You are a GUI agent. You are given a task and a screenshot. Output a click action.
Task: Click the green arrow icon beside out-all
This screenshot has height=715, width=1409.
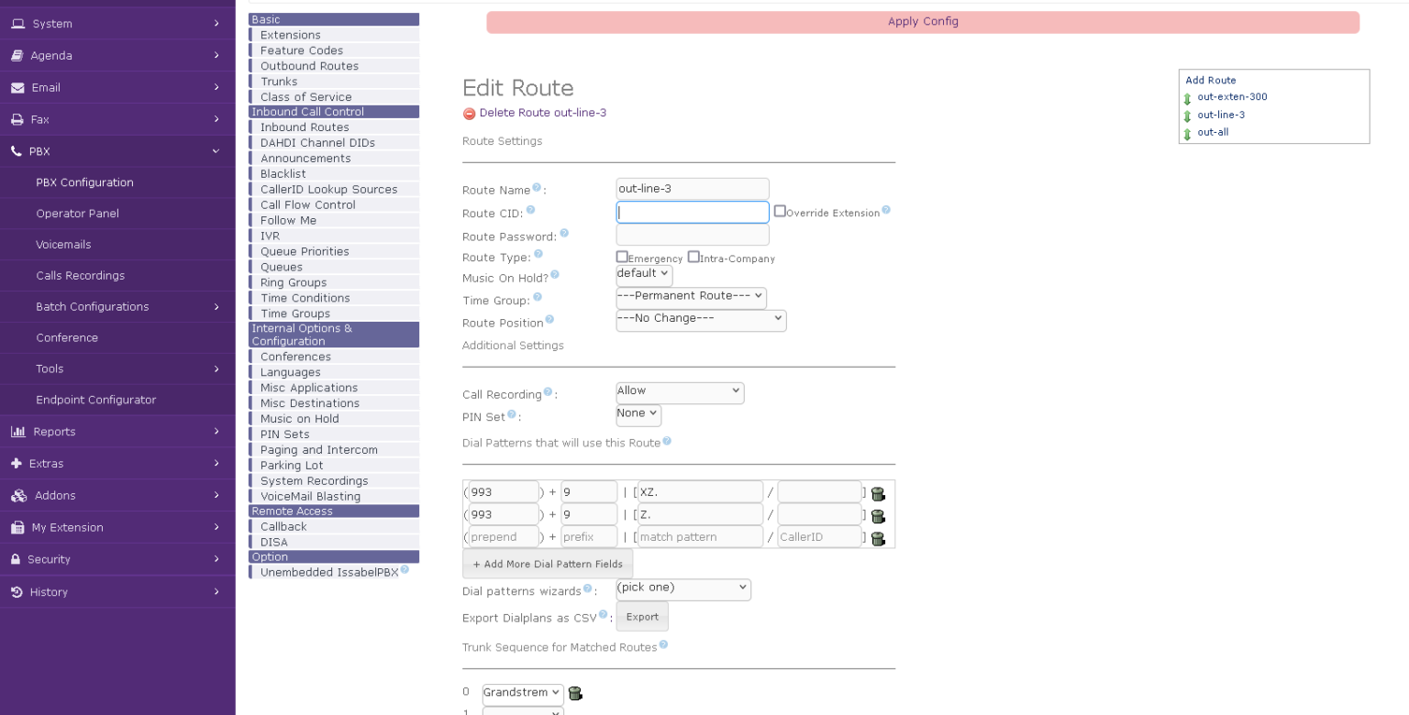[1187, 134]
